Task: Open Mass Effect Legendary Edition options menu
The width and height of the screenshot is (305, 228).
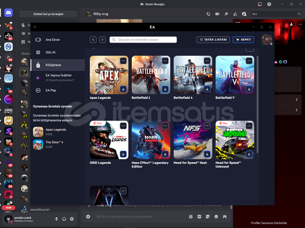Action: 165,126
